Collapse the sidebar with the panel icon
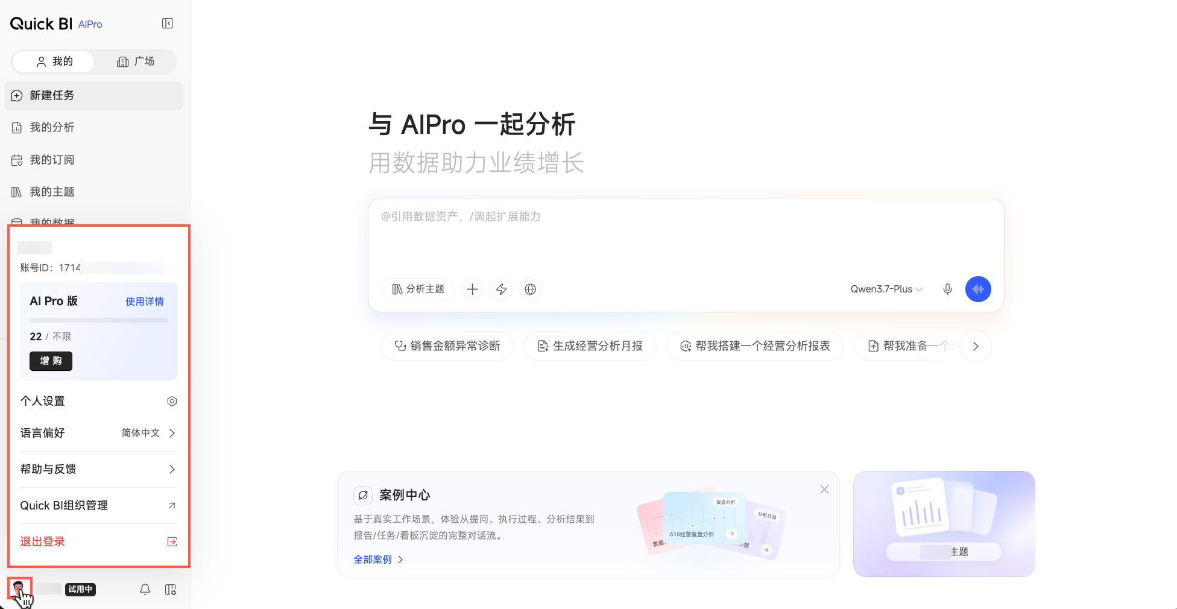The width and height of the screenshot is (1177, 609). pyautogui.click(x=168, y=24)
